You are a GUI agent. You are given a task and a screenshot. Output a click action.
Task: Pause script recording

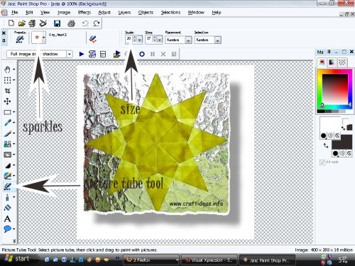click(x=153, y=54)
